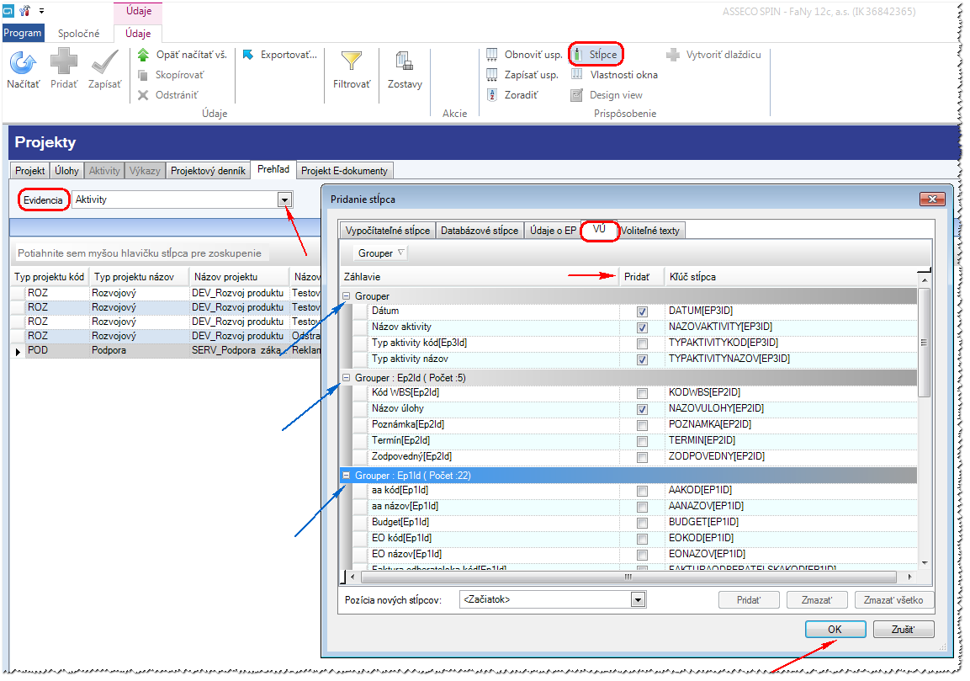Click the Exportovať arrow icon
The height and width of the screenshot is (681, 970).
(x=248, y=55)
